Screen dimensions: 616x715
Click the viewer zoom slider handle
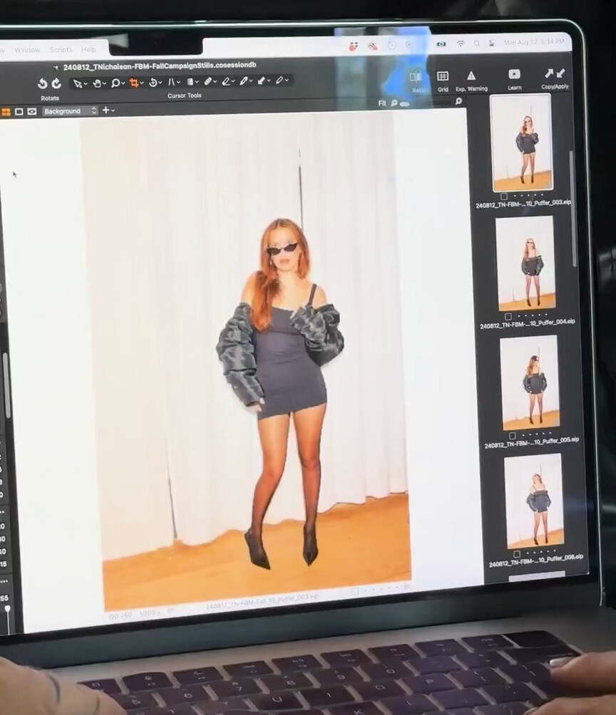[x=404, y=103]
